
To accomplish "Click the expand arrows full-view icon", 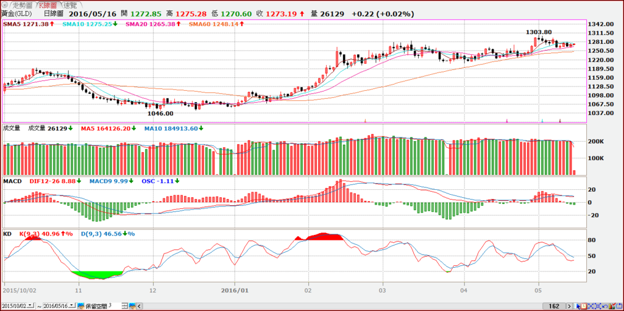I will tap(598, 306).
